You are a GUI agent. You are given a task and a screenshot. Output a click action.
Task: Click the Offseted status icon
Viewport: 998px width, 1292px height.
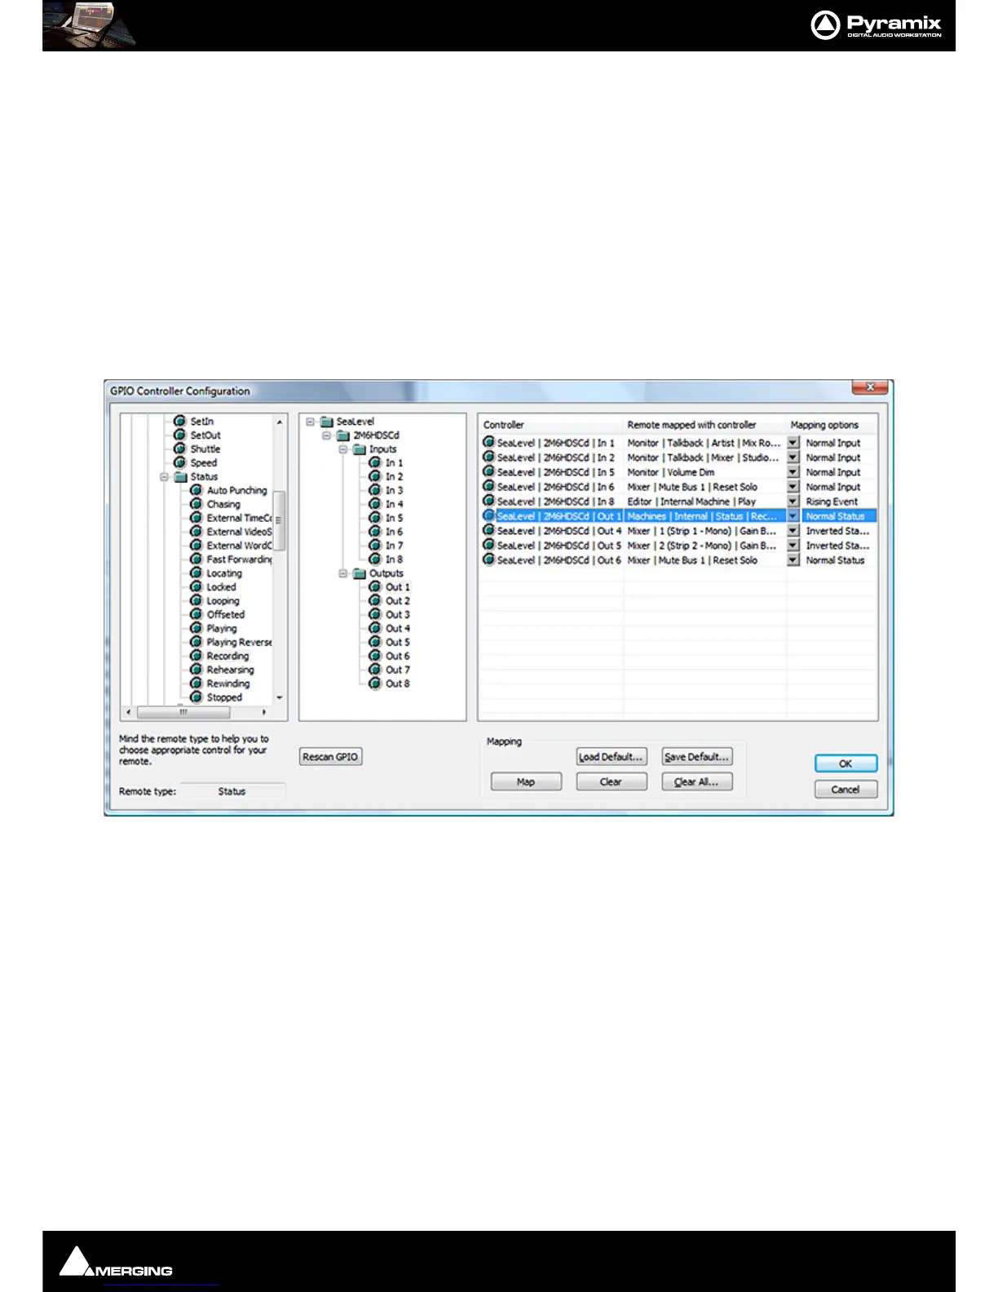197,614
